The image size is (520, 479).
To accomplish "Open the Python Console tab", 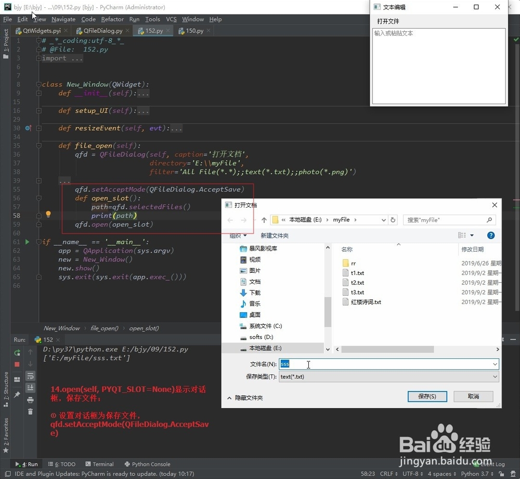I will point(147,464).
